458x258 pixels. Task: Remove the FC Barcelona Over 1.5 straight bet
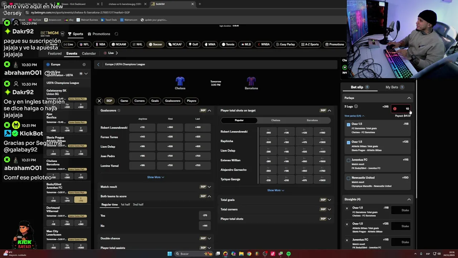(x=347, y=208)
